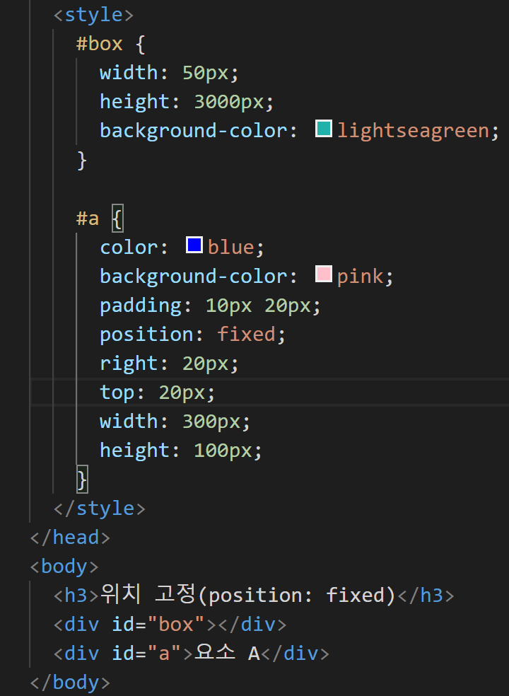Click the h3 heading text '위치 고정'
The image size is (509, 696).
[x=148, y=594]
